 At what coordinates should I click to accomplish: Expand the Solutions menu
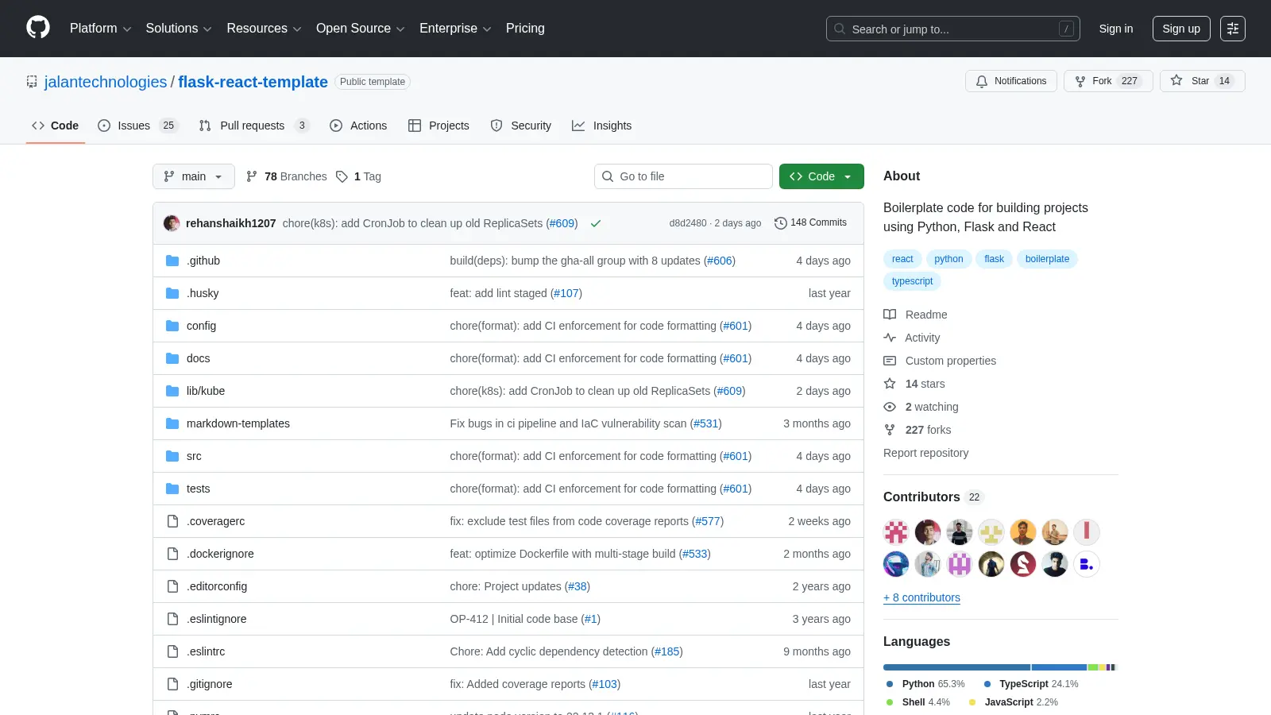(x=179, y=29)
